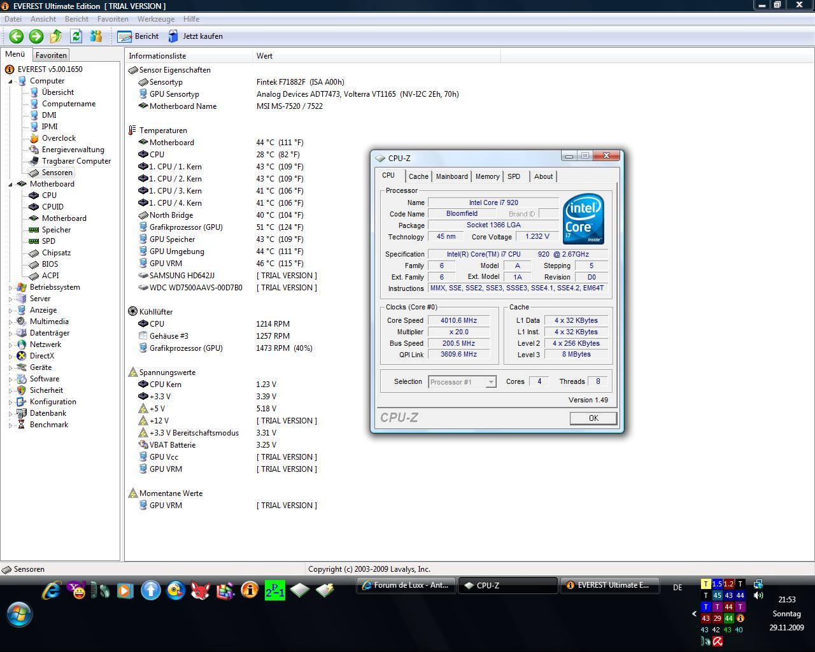
Task: Click the two-people users icon in toolbar
Action: pyautogui.click(x=96, y=36)
